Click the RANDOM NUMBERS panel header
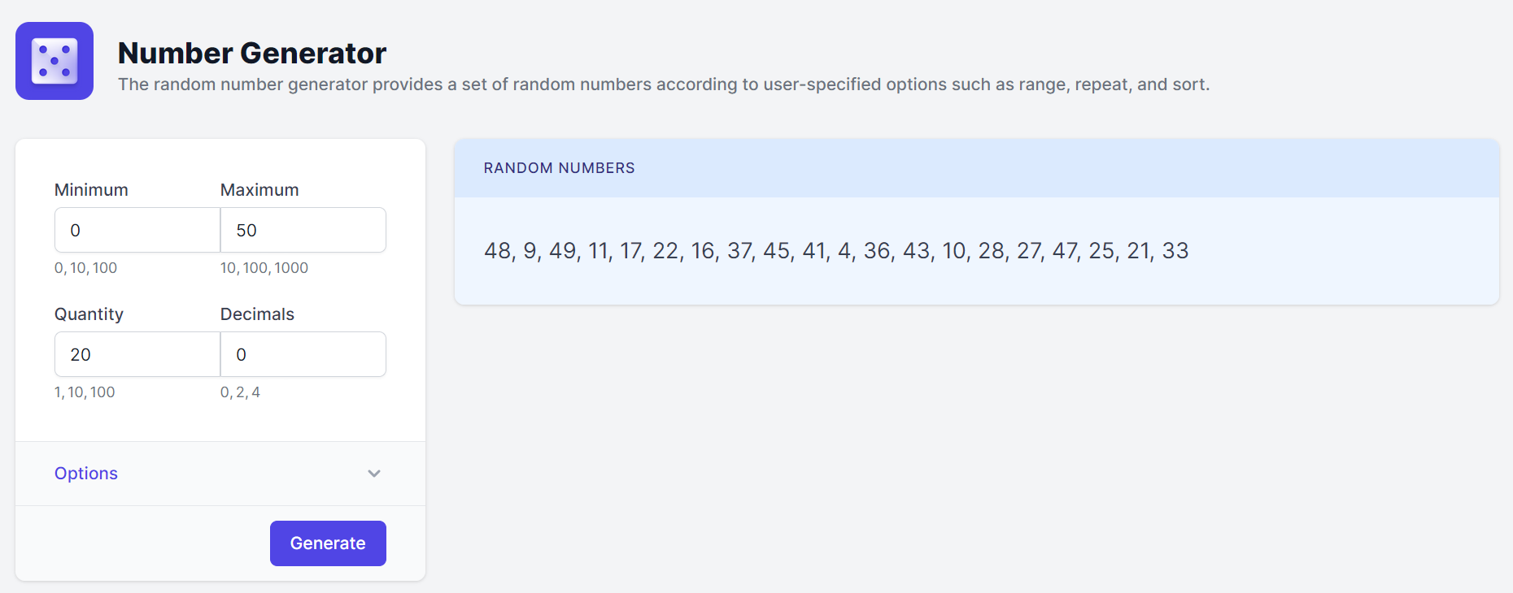This screenshot has width=1513, height=593. click(x=559, y=168)
